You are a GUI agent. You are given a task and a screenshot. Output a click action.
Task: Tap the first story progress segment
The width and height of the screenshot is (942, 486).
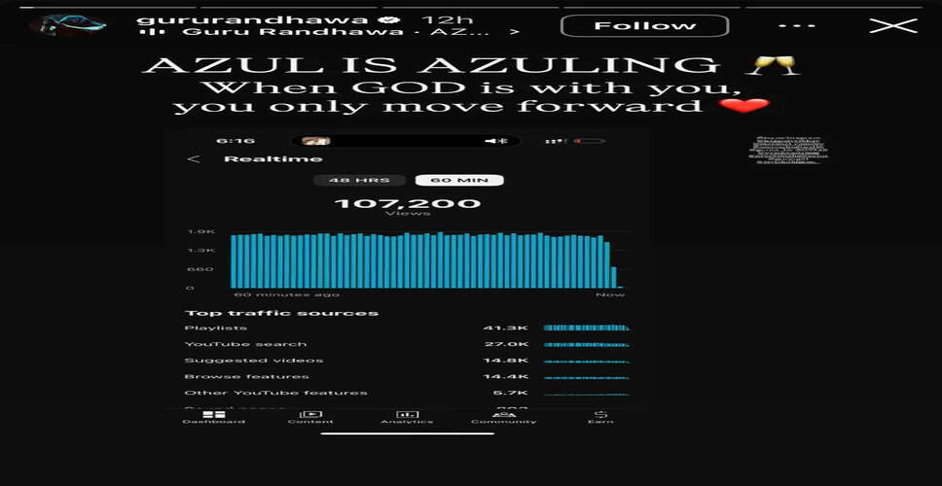click(106, 7)
